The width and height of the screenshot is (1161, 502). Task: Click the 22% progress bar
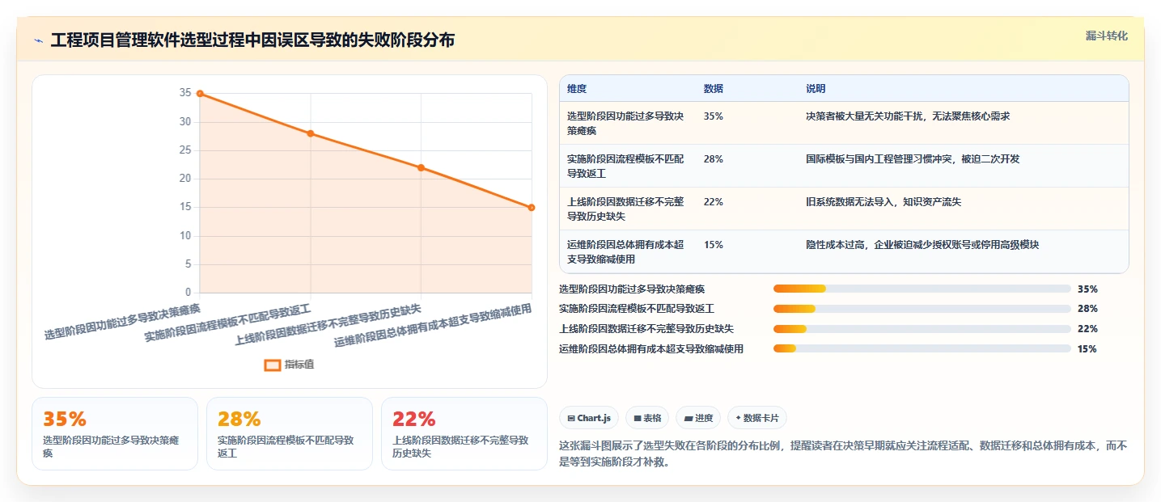[922, 329]
